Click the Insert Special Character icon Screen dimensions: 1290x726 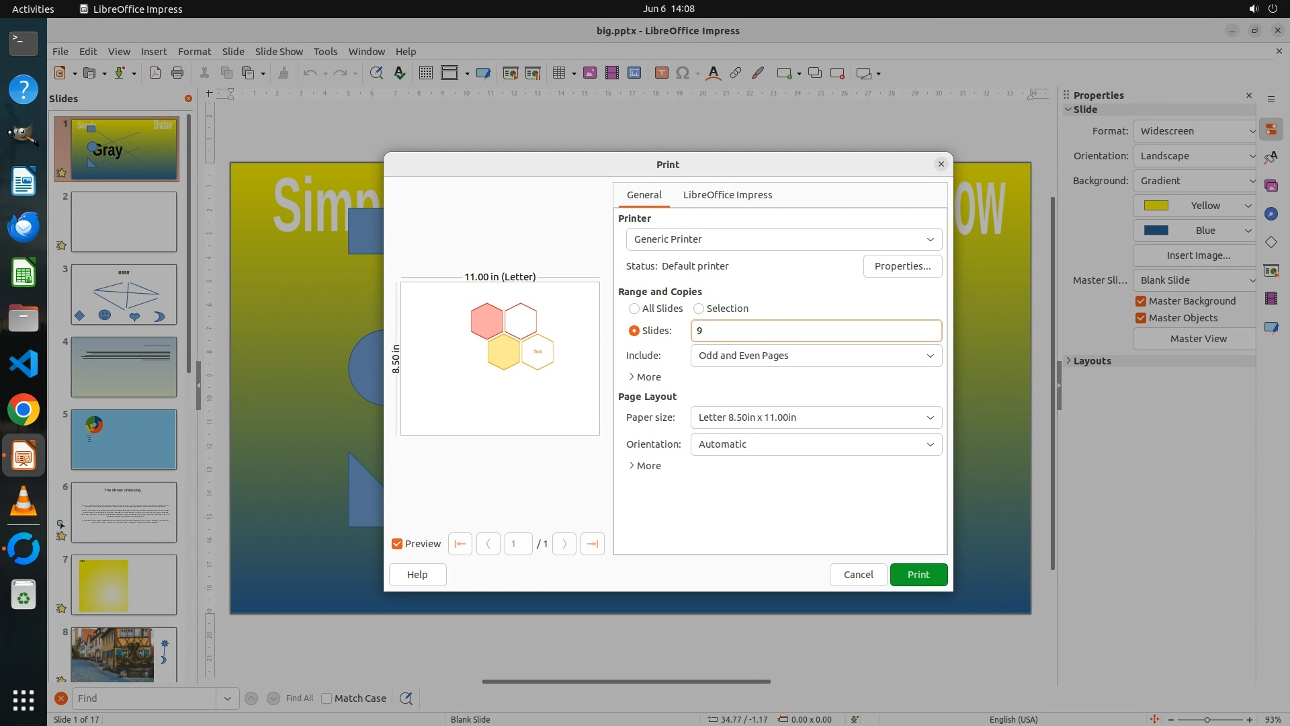[x=683, y=73]
